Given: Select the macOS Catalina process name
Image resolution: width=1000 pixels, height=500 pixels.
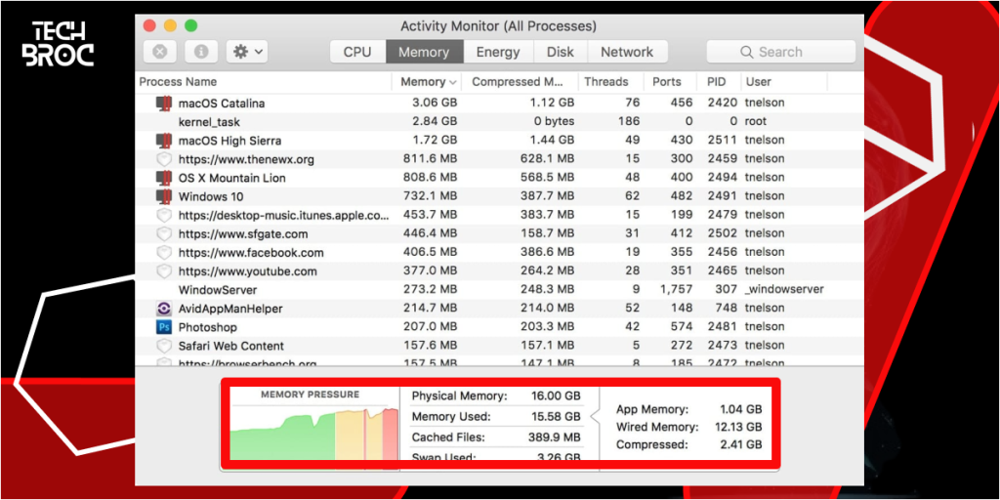Looking at the screenshot, I should pyautogui.click(x=222, y=104).
